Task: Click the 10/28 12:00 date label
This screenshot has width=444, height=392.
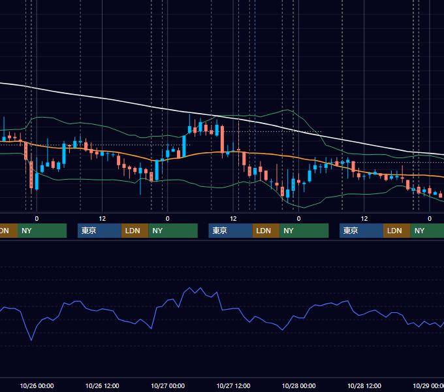Action: pos(364,385)
